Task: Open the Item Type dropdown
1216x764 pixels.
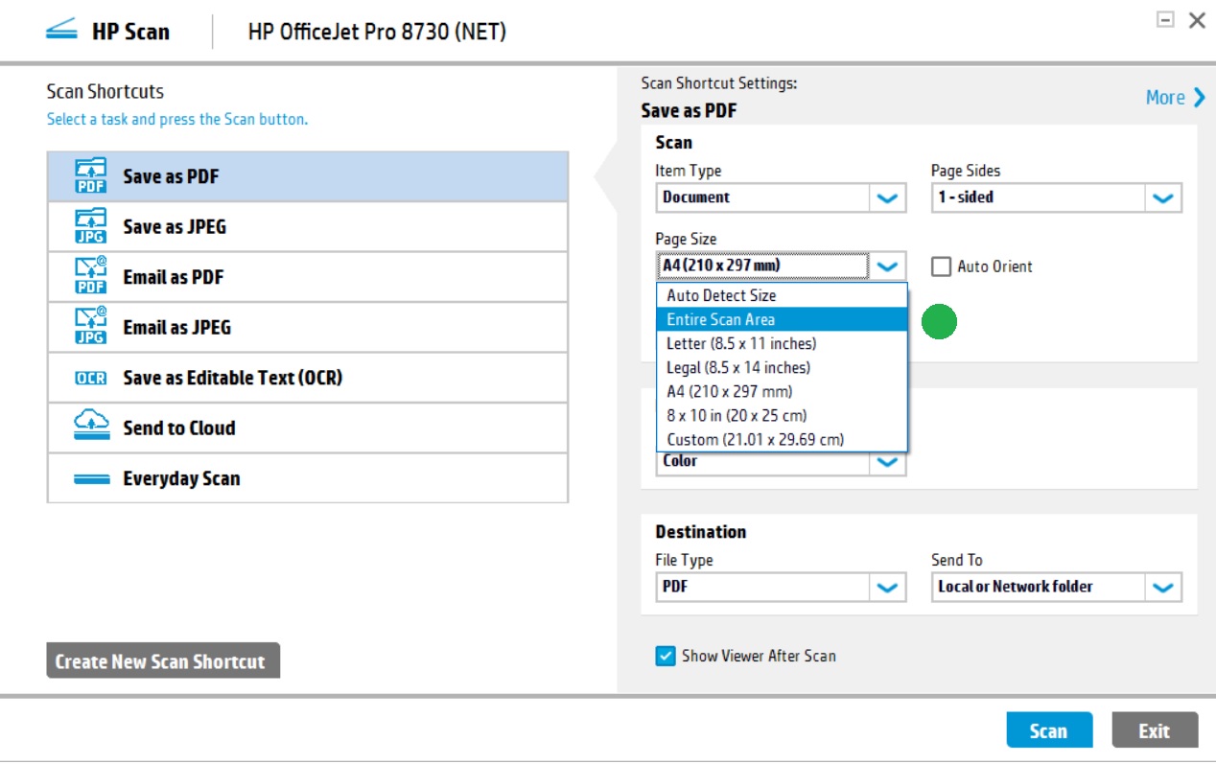Action: click(x=887, y=197)
